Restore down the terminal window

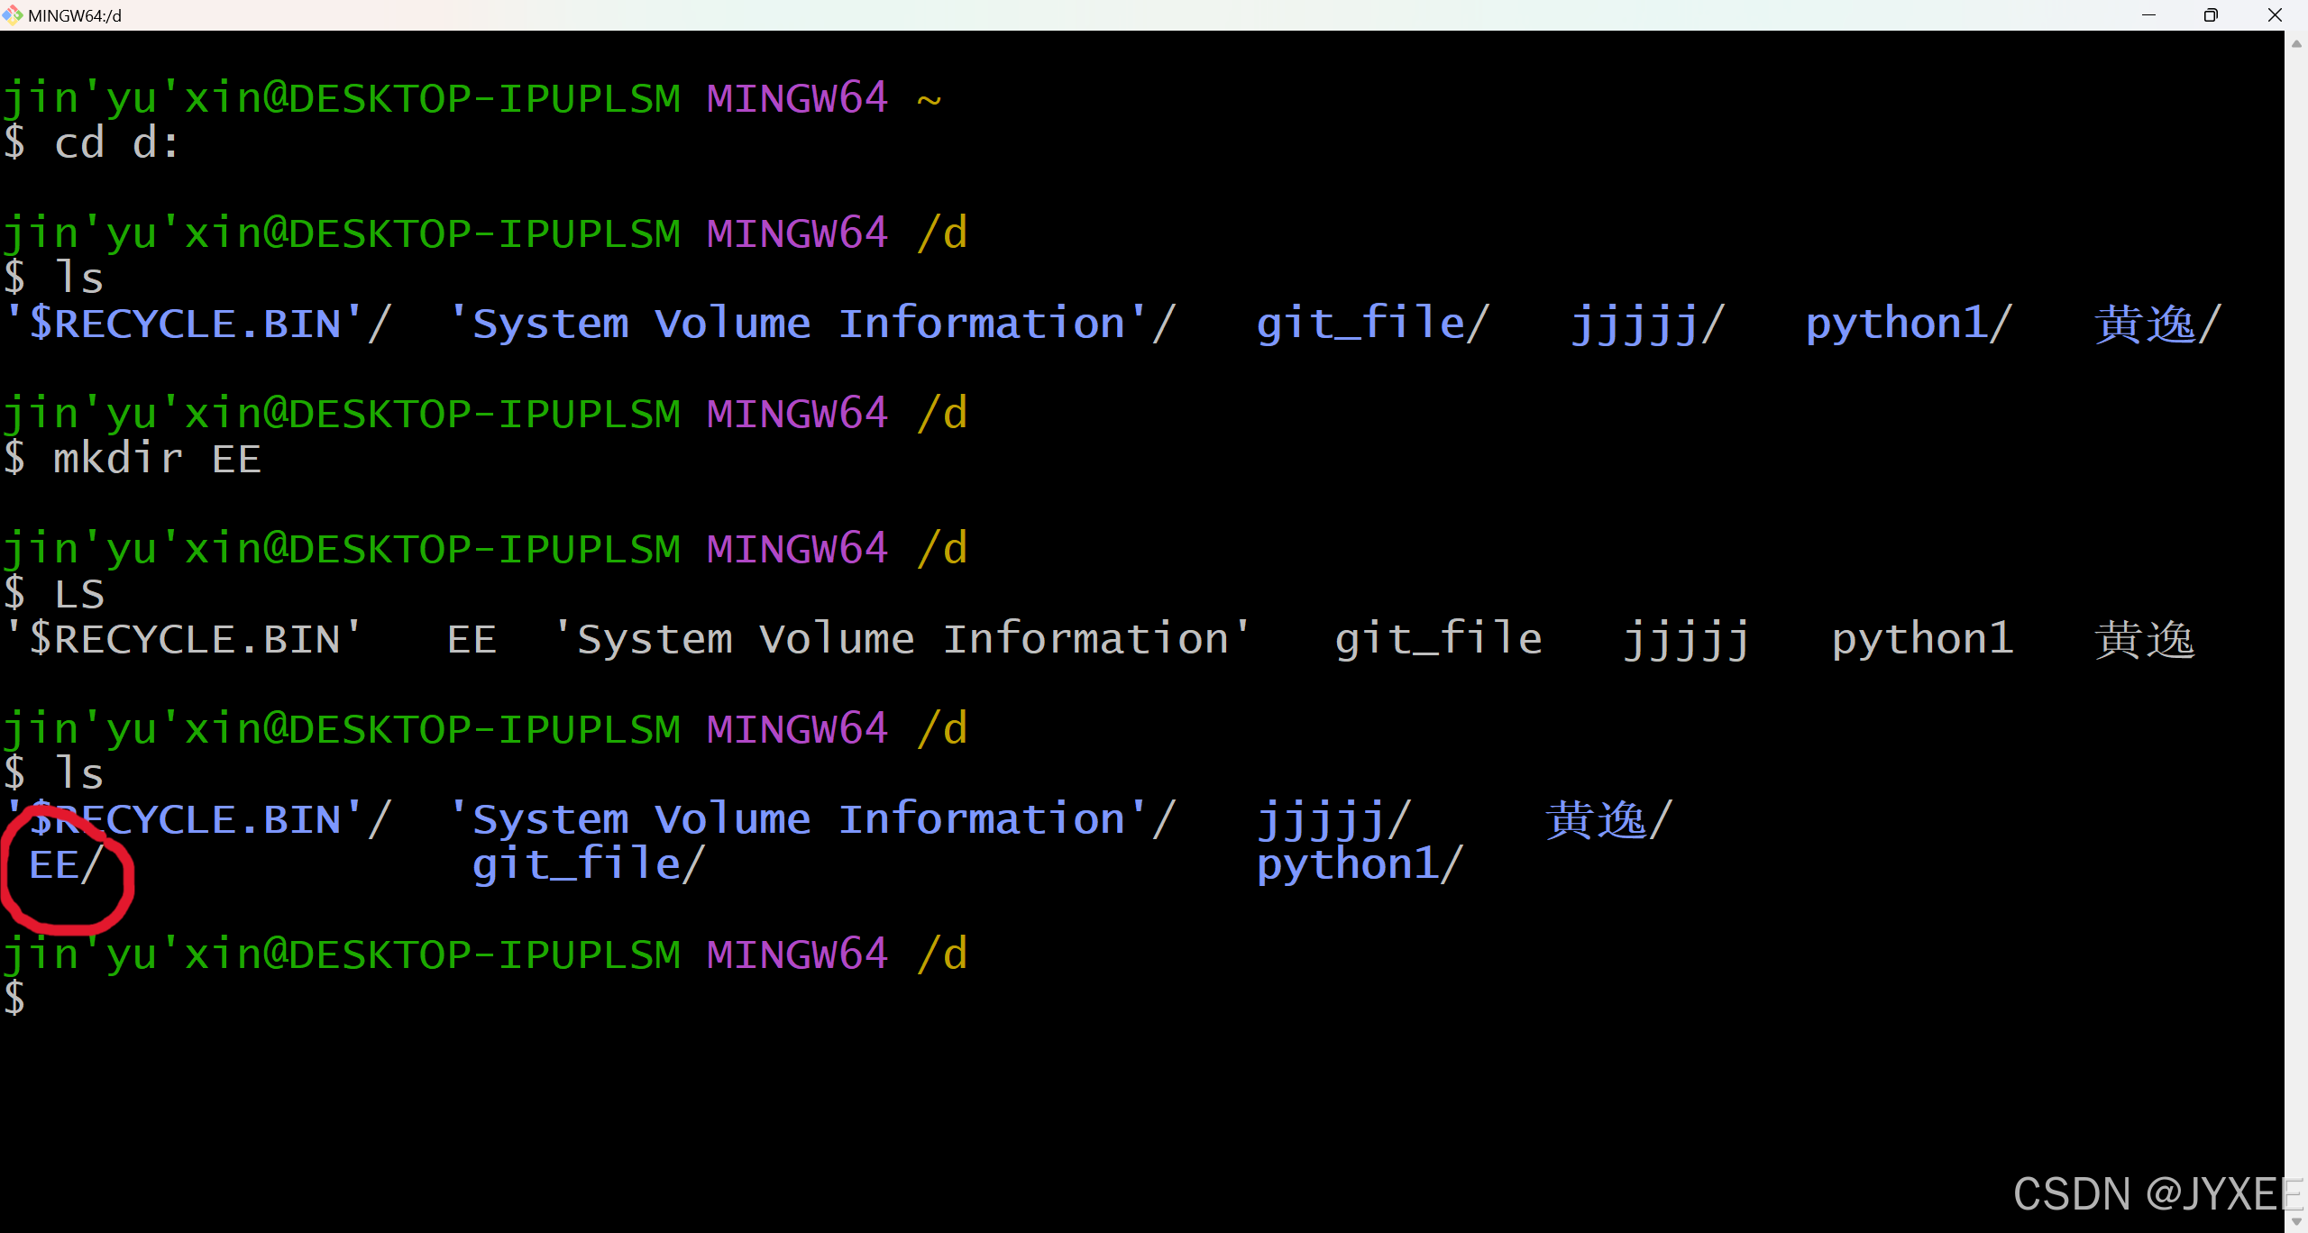tap(2211, 14)
